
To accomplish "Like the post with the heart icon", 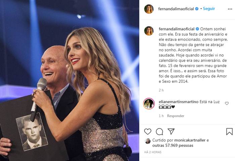I will (148, 132).
